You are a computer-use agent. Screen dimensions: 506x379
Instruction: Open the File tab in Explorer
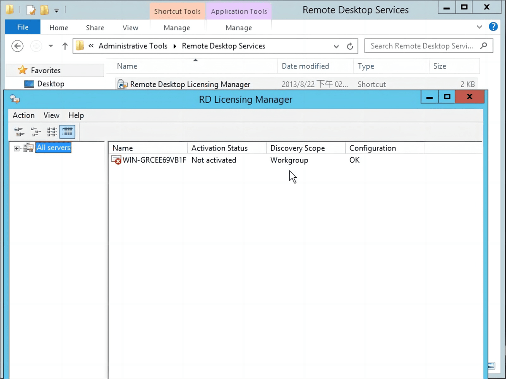[23, 27]
